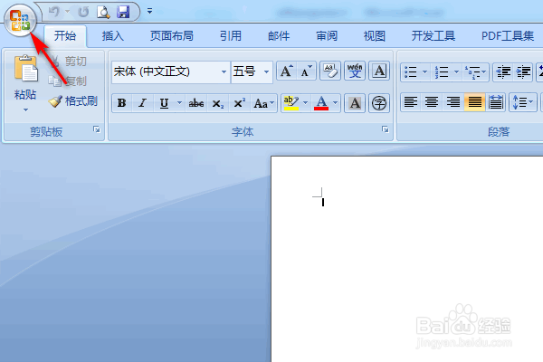The height and width of the screenshot is (362, 543).
Task: Open the Customize Quick Access Toolbar dropdown
Action: 149,11
